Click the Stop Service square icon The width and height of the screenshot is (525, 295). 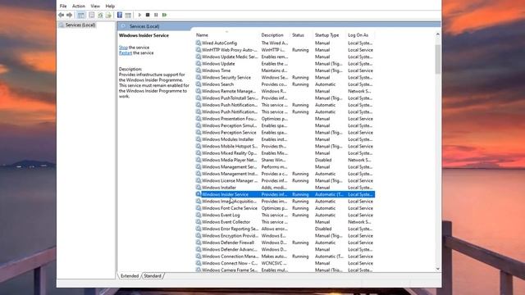coord(148,15)
